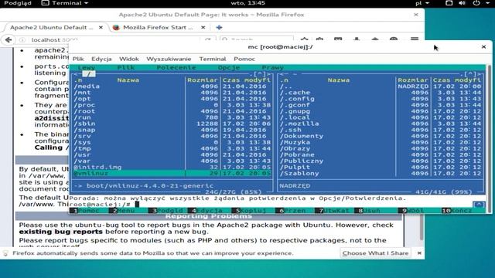Image resolution: width=495 pixels, height=278 pixels.
Task: Open mc Polecenie menu
Action: pyautogui.click(x=176, y=67)
